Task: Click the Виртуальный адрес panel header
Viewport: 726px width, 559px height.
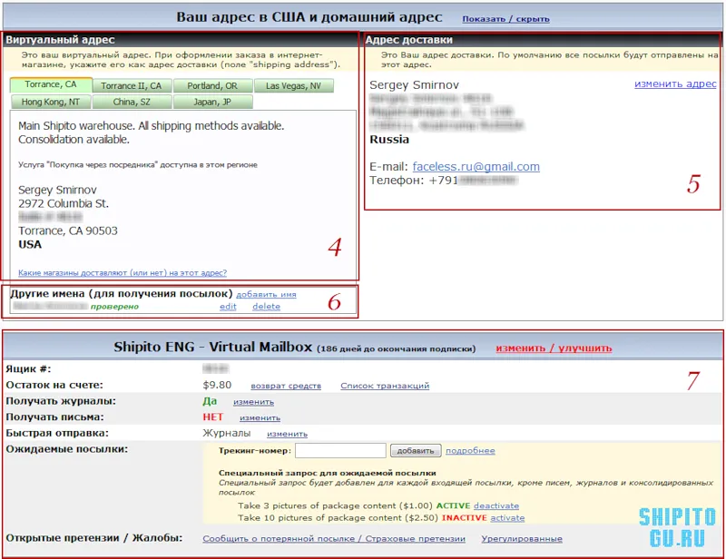Action: [x=181, y=40]
